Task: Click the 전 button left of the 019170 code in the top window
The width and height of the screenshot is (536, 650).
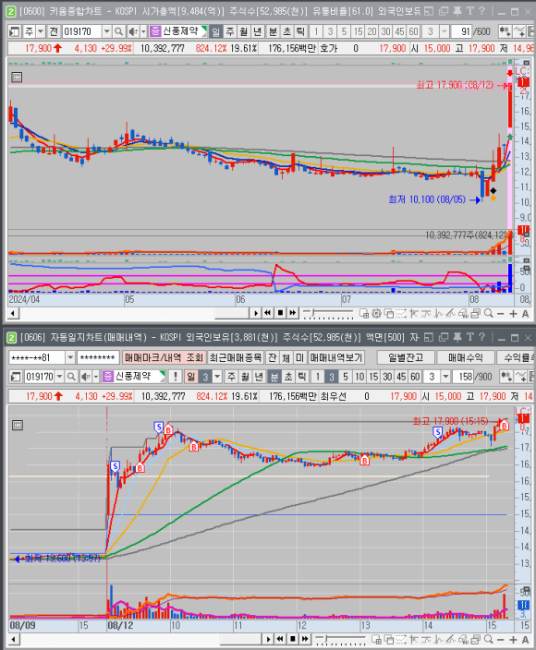Action: pyautogui.click(x=54, y=31)
